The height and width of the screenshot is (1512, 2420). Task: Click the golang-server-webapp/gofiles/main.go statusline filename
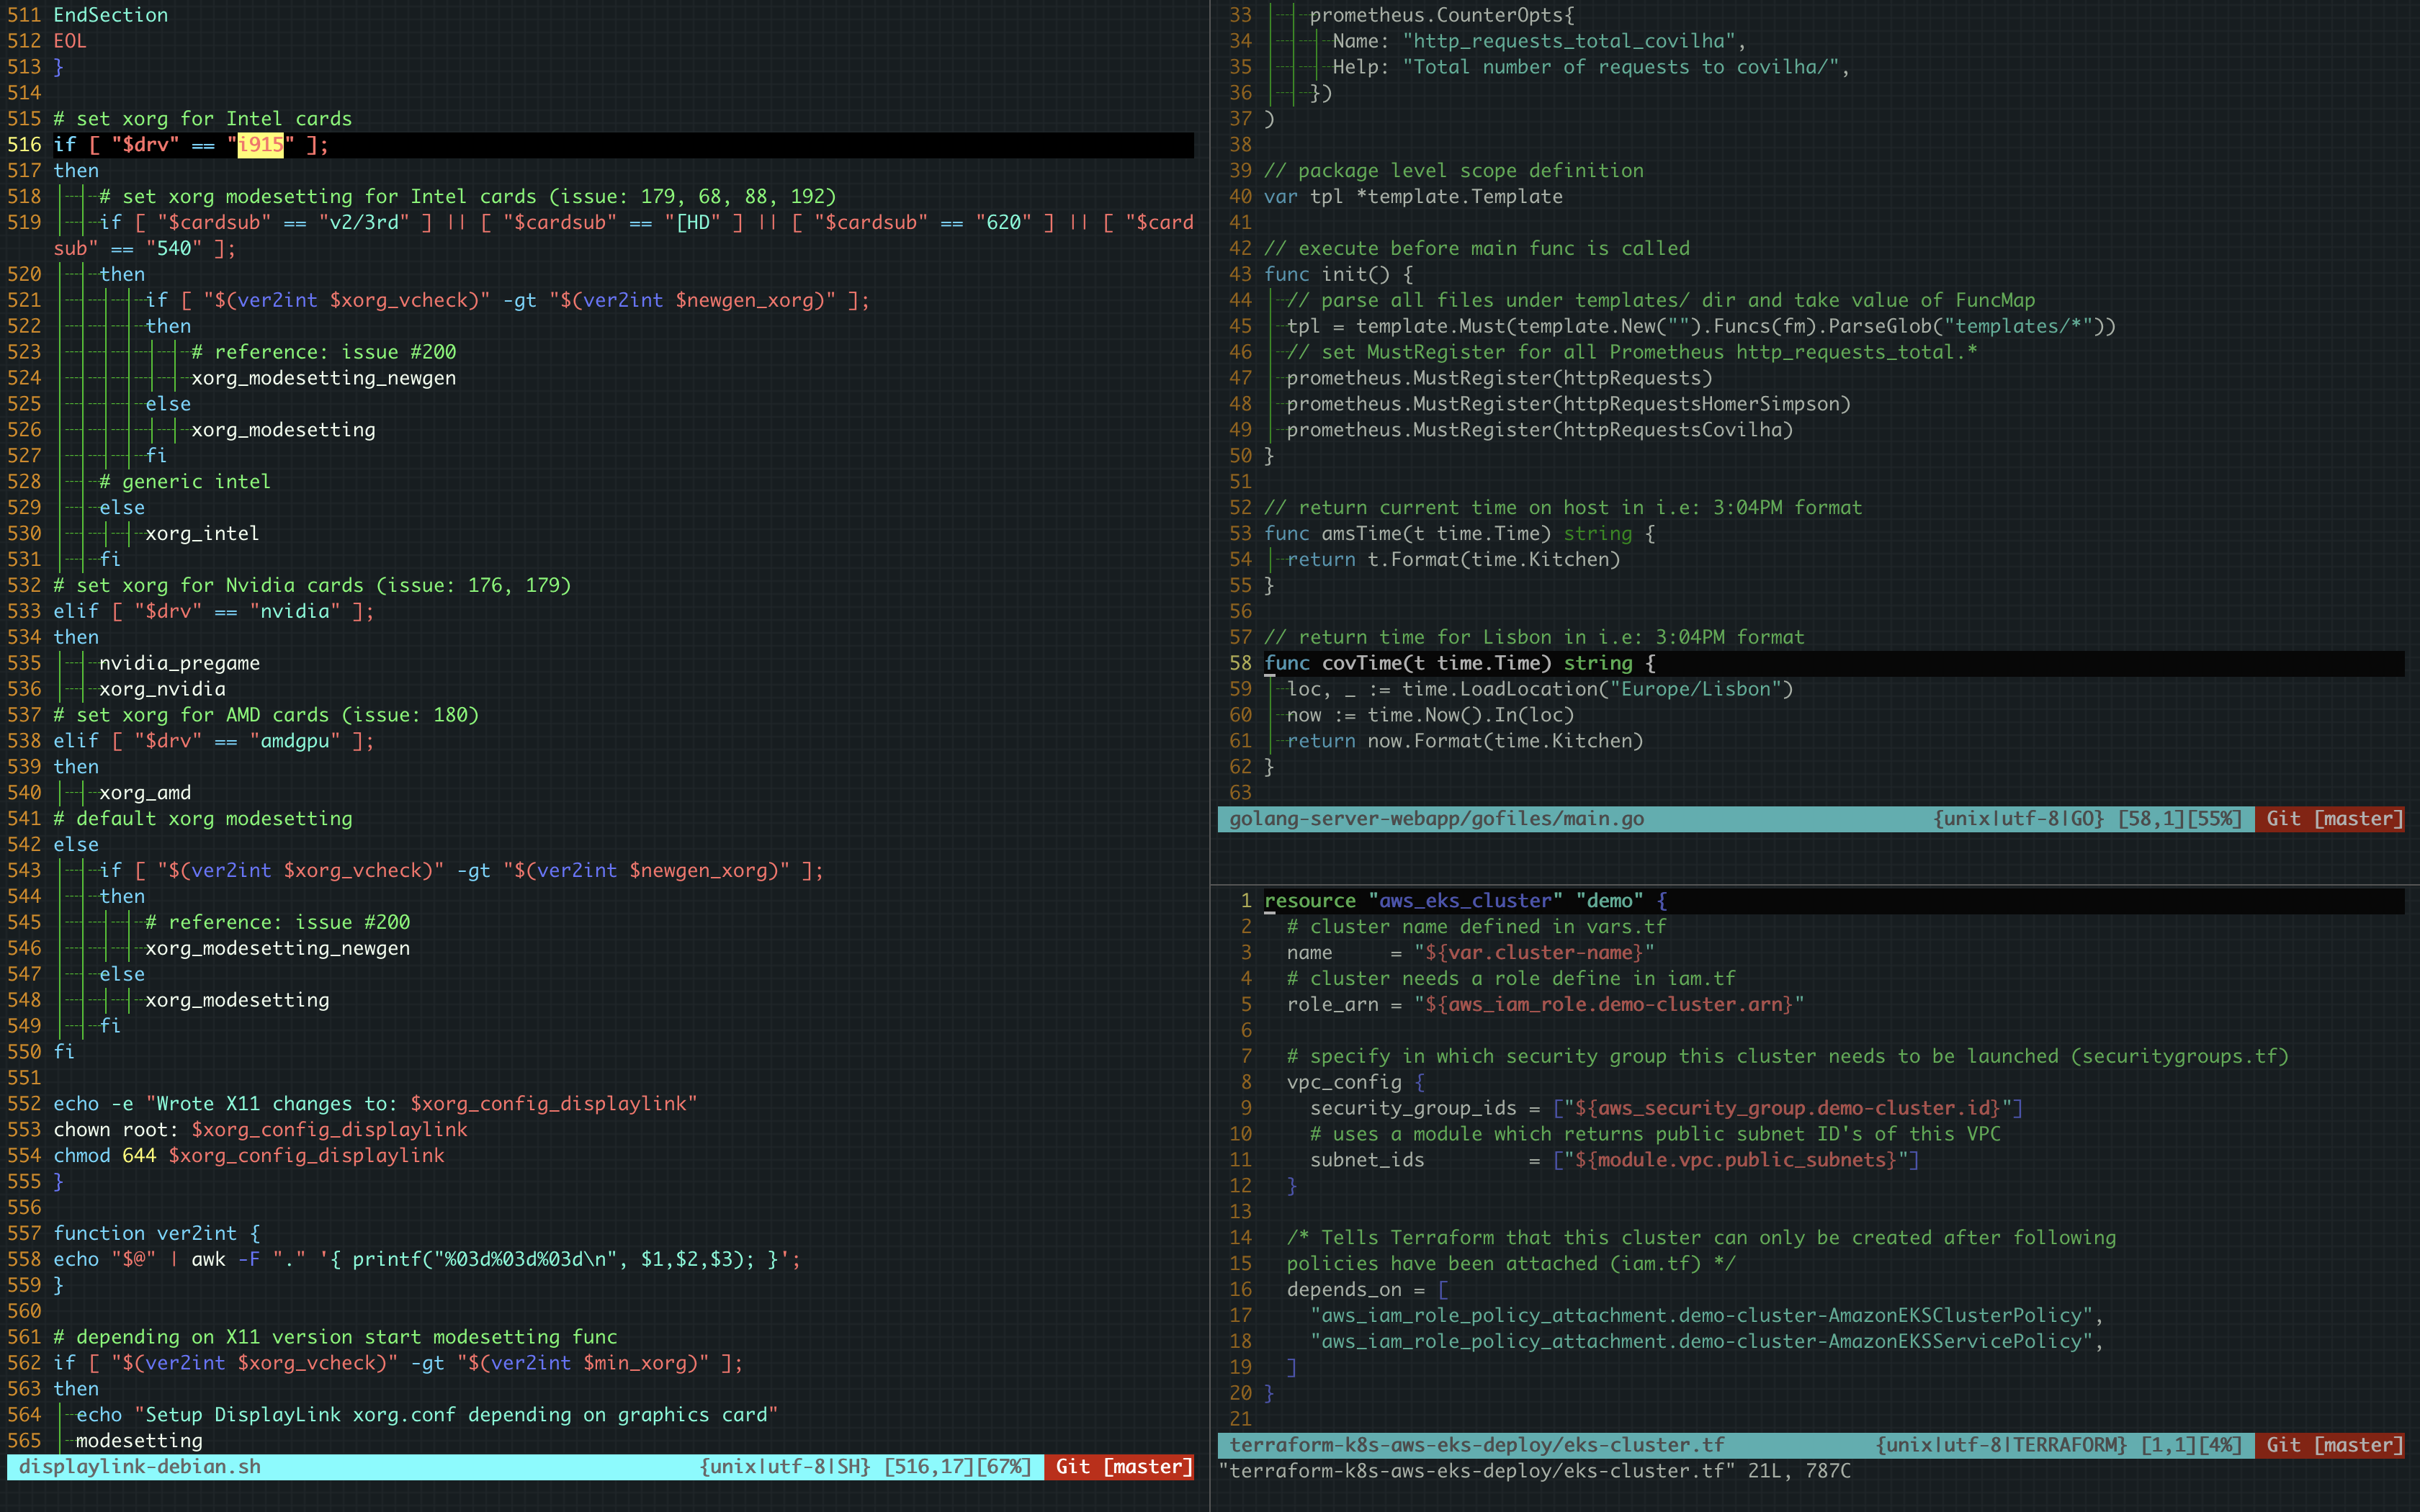pos(1436,818)
